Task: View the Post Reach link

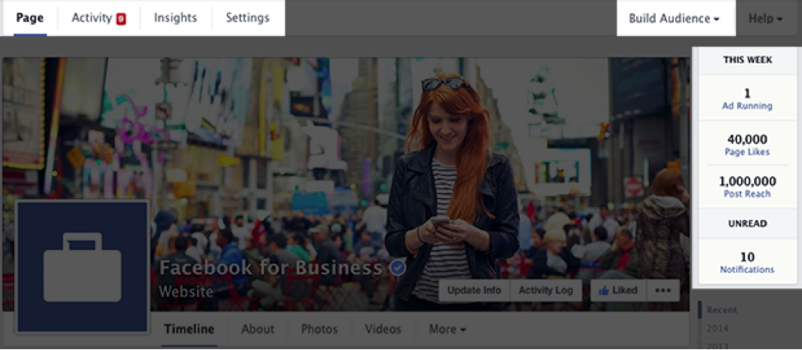Action: pyautogui.click(x=747, y=194)
